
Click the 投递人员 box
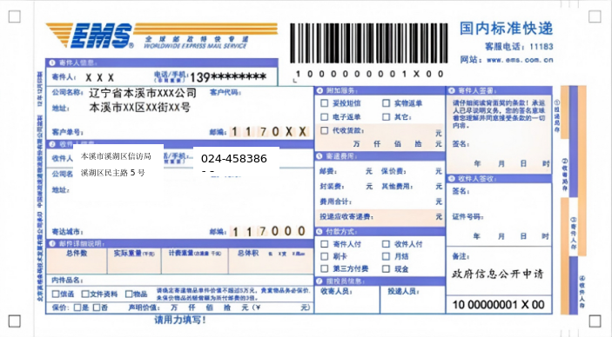[x=413, y=299]
